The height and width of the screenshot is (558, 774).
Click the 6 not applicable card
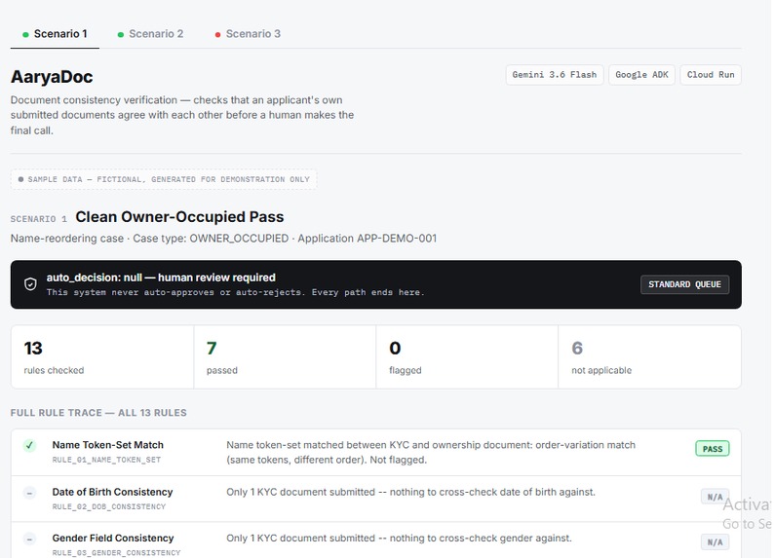(x=649, y=356)
